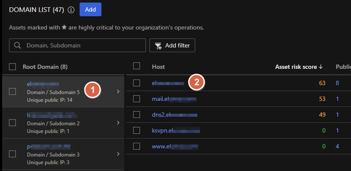The height and width of the screenshot is (171, 351).
Task: Sort by the Host column header
Action: [158, 67]
